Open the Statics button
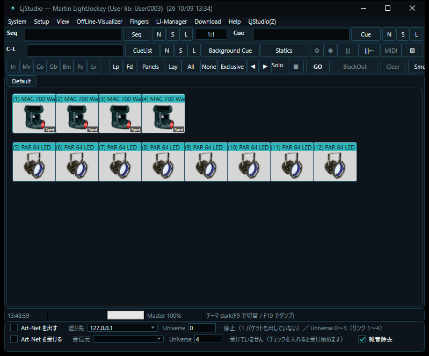This screenshot has width=429, height=356. tap(284, 51)
